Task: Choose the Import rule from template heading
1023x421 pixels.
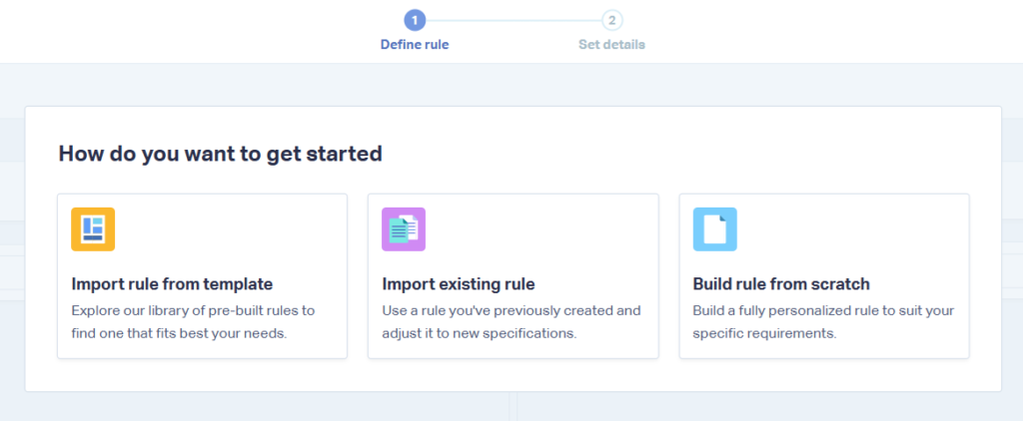Action: 172,284
